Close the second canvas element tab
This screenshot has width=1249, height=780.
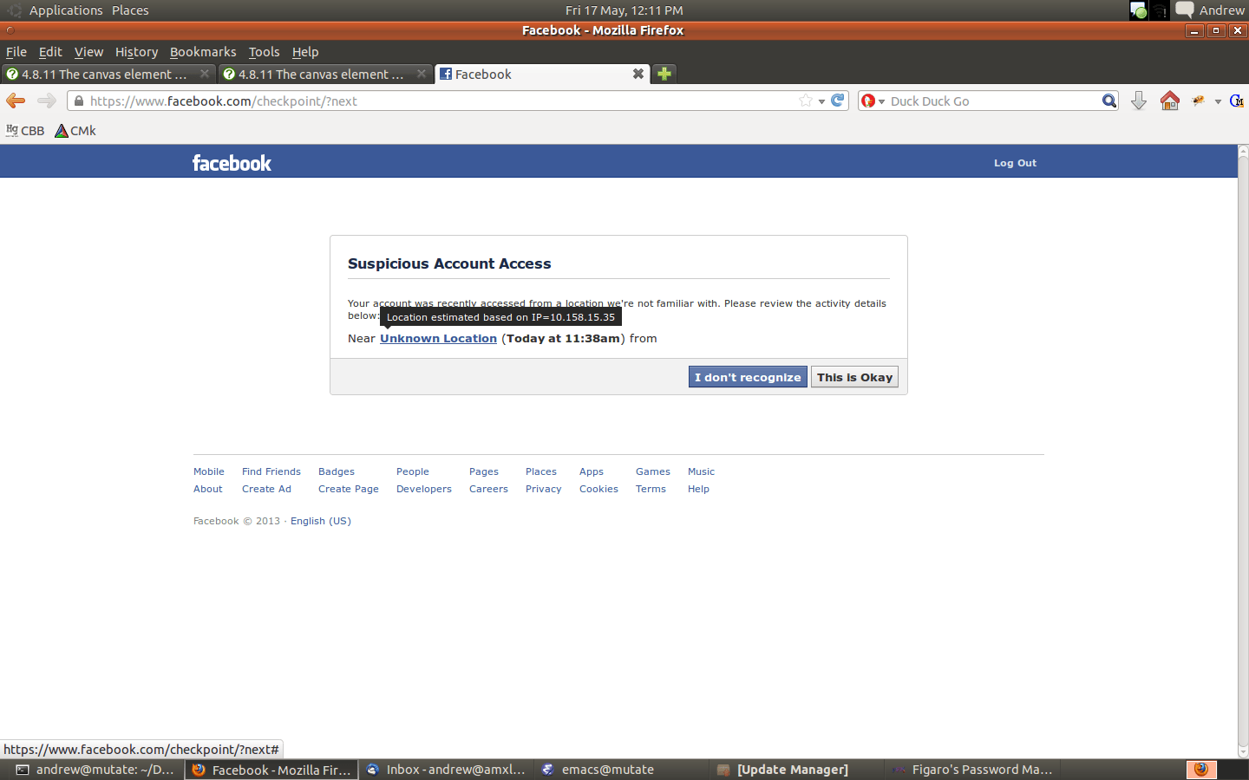click(x=422, y=74)
